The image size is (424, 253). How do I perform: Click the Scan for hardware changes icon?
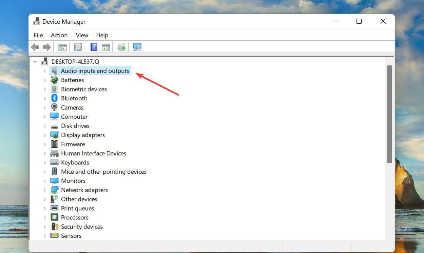[137, 47]
